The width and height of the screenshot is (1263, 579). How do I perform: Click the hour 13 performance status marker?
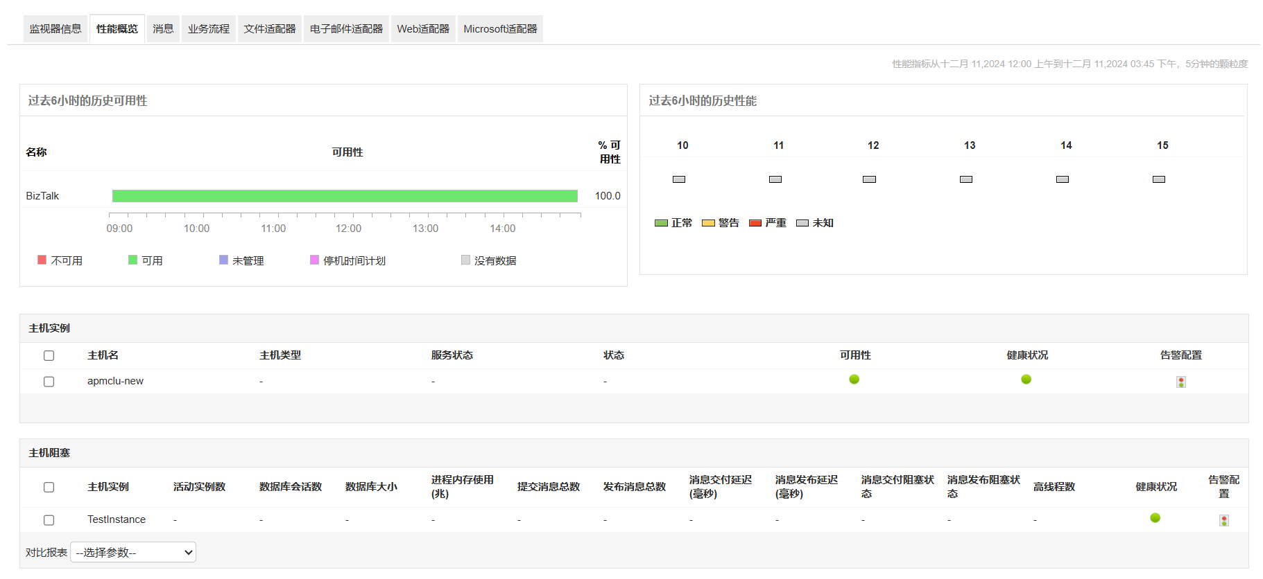click(x=965, y=179)
